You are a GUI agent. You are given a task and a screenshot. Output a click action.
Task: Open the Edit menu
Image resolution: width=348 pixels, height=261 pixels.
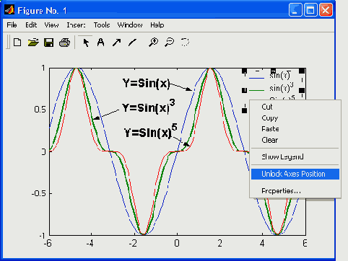click(x=31, y=25)
